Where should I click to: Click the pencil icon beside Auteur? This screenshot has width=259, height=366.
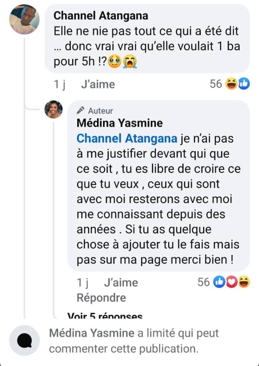[81, 110]
